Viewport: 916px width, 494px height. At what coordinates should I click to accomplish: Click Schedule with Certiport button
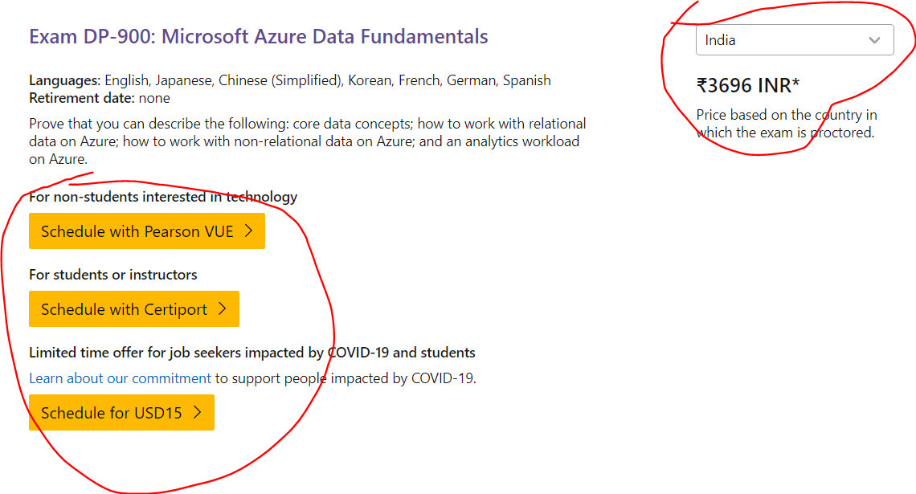[133, 308]
